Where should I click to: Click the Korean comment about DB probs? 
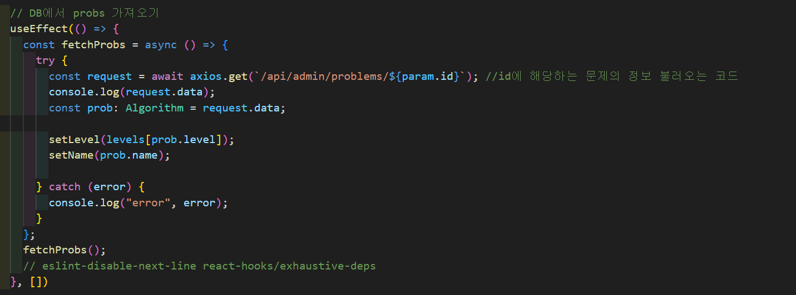tap(85, 13)
